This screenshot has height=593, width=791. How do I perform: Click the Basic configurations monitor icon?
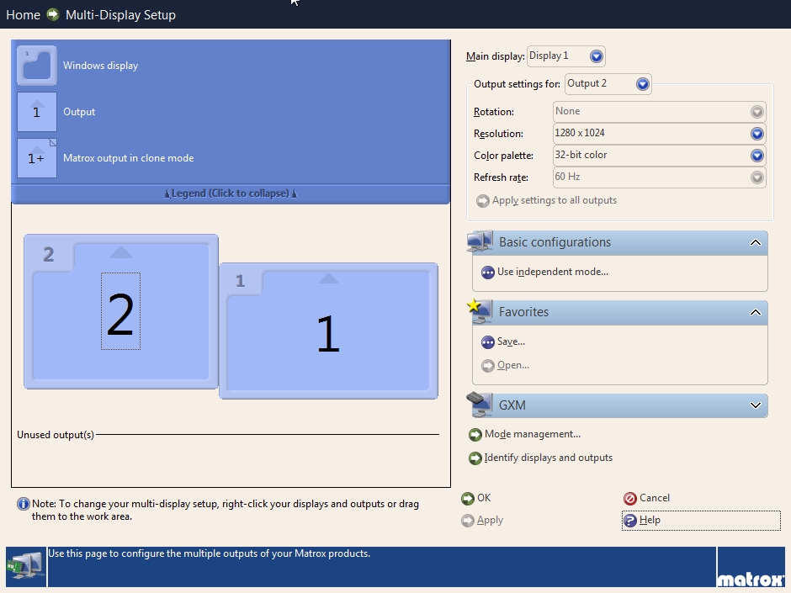480,241
